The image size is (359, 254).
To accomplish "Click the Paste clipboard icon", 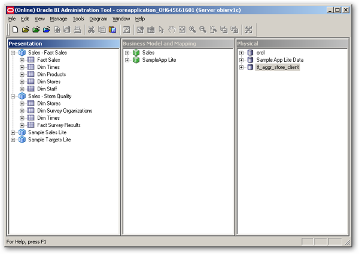I will (x=112, y=29).
